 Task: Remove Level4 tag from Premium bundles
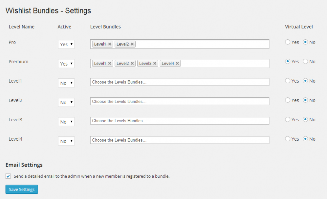pos(177,64)
